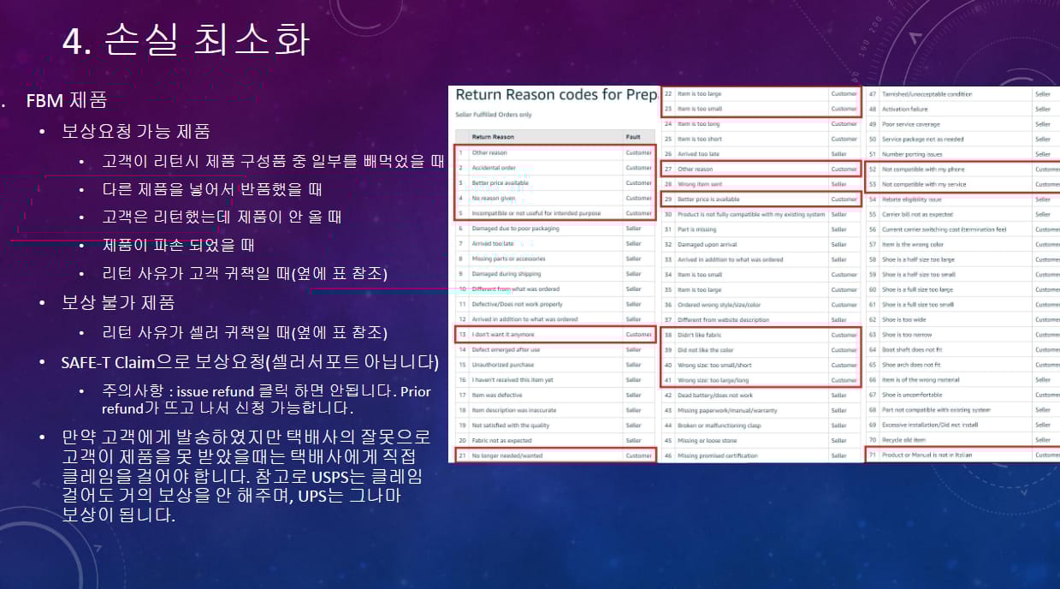The image size is (1060, 589).
Task: Click the 'Wrong size: too small/short' row
Action: point(761,365)
